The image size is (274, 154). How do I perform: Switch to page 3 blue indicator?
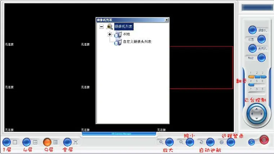(263, 77)
